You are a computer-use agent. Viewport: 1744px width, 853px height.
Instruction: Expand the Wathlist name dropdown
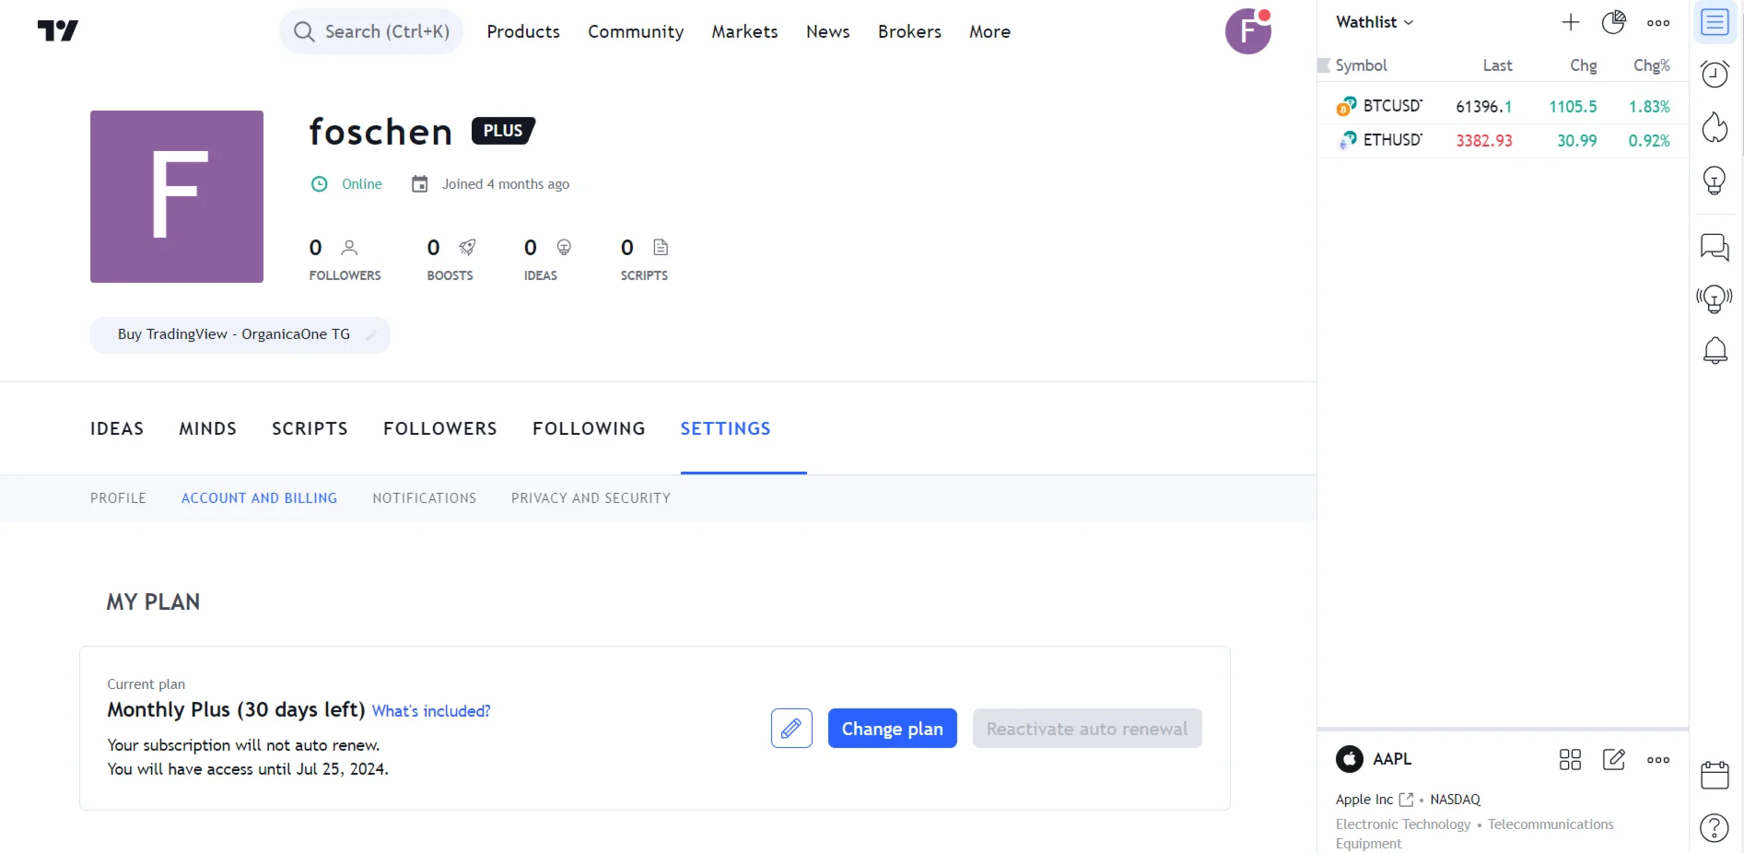pos(1375,22)
